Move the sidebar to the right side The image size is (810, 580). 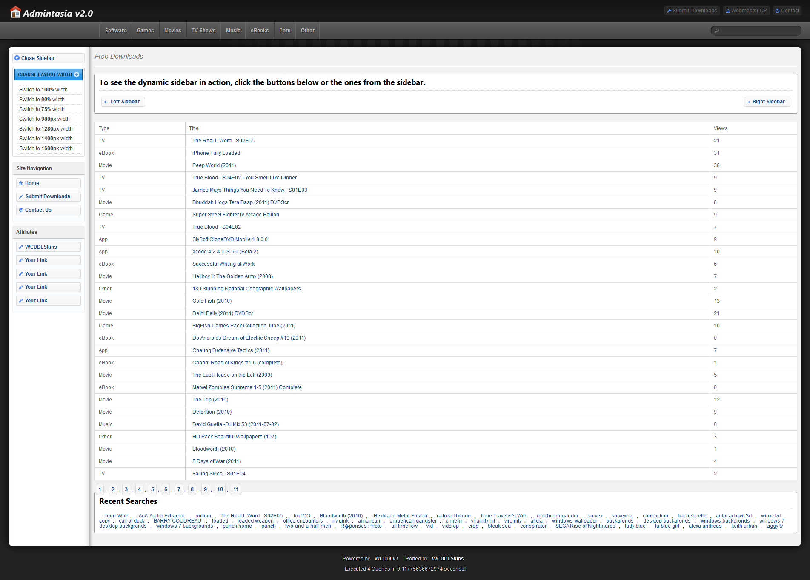click(x=767, y=102)
